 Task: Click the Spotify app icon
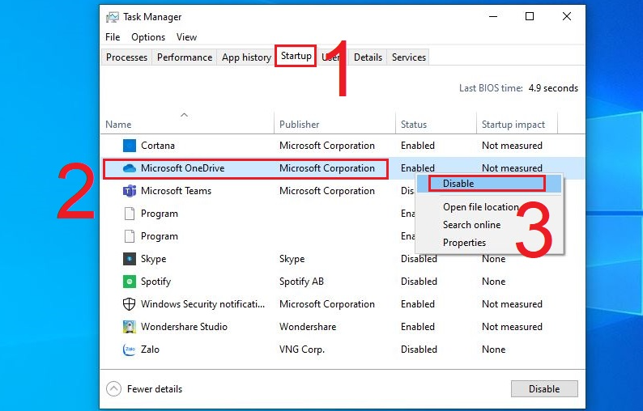(x=130, y=282)
